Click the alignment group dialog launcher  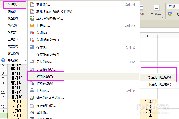[x=163, y=18]
